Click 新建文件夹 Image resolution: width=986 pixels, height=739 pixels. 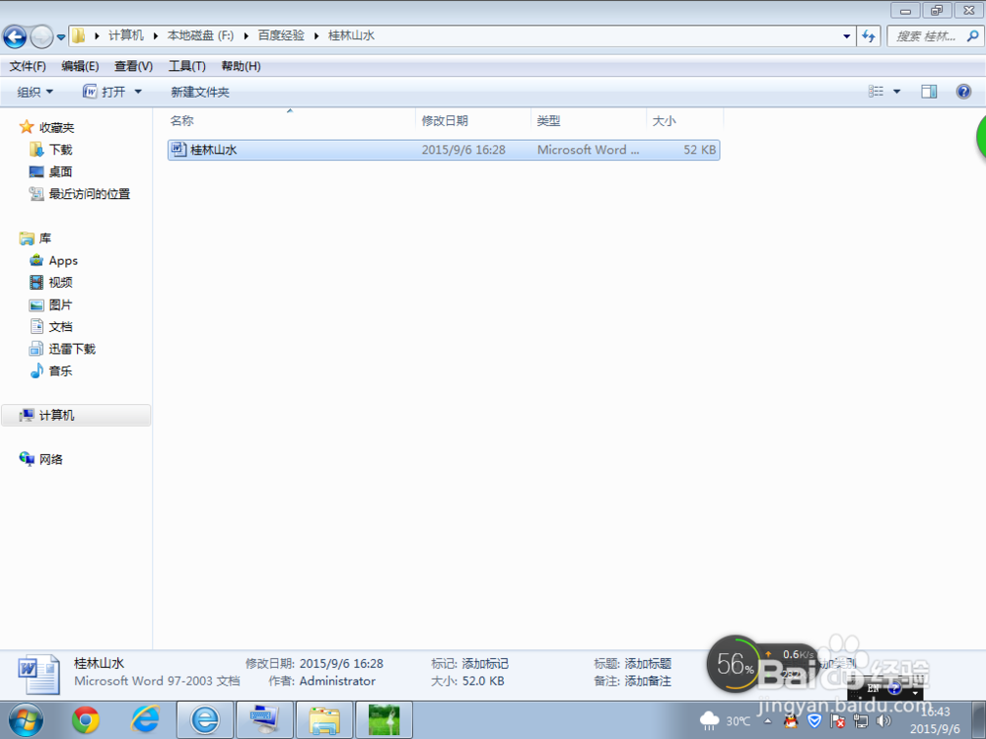point(200,92)
